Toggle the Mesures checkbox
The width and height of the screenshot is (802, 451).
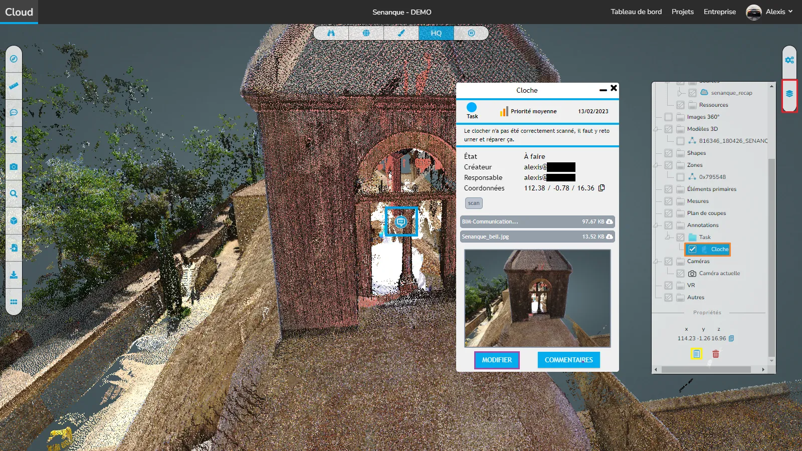668,201
